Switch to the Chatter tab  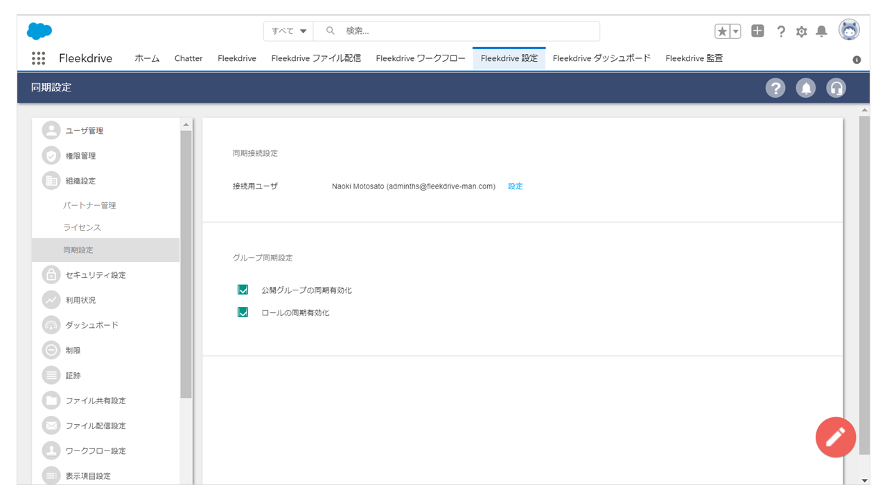tap(188, 58)
